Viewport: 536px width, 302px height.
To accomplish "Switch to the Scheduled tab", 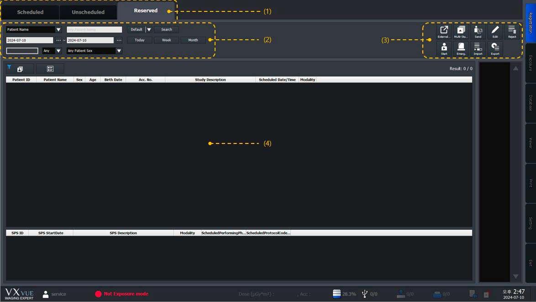I will [x=29, y=12].
